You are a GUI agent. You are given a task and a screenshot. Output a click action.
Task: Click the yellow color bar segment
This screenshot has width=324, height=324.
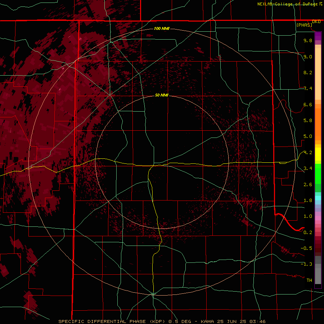click(x=318, y=154)
